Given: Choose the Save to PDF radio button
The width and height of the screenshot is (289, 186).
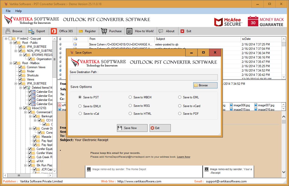Looking at the screenshot, I should 180,114.
